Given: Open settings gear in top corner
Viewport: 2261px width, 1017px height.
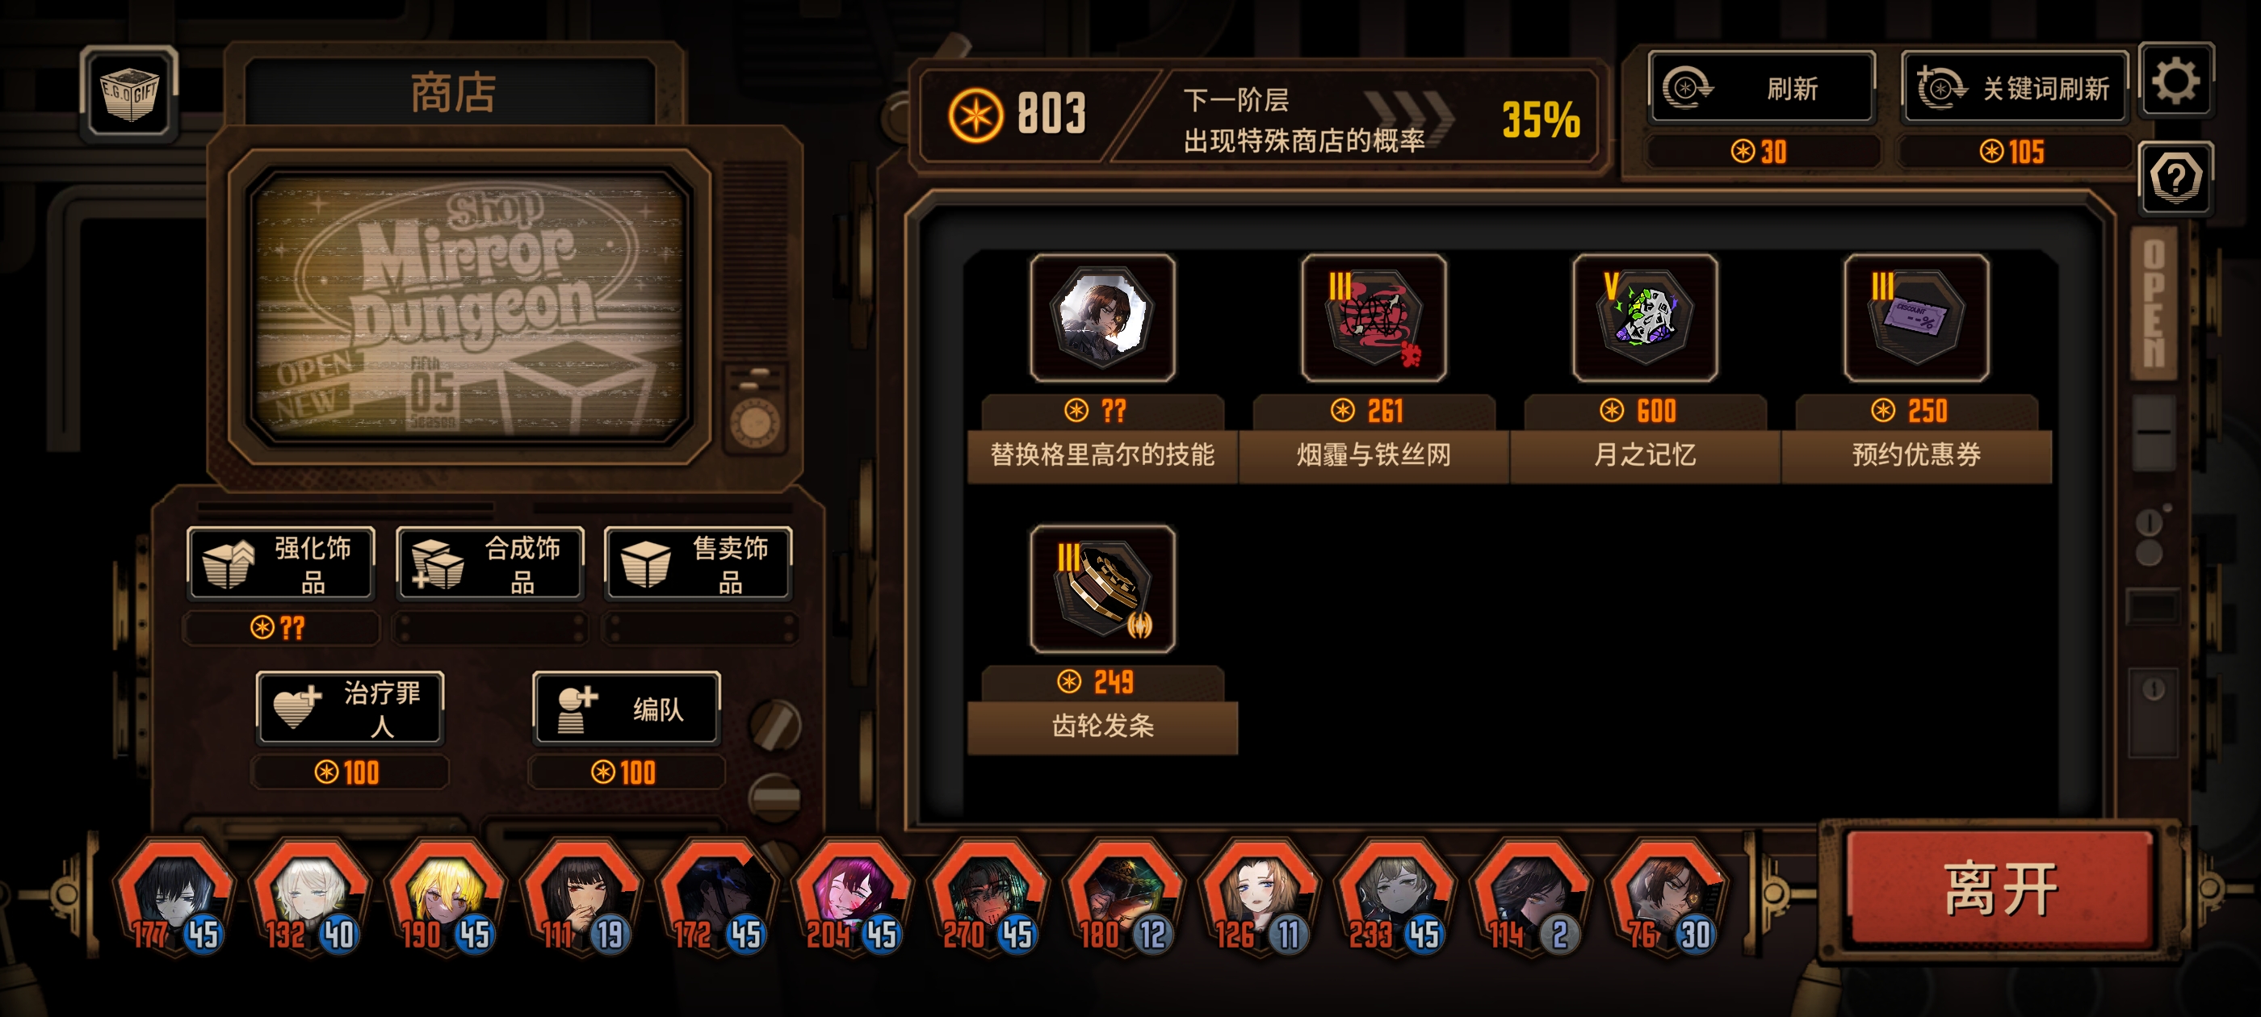Looking at the screenshot, I should click(x=2175, y=81).
